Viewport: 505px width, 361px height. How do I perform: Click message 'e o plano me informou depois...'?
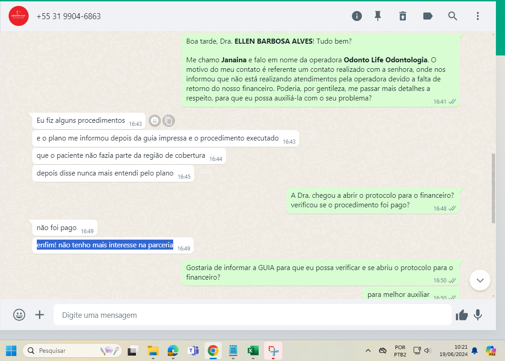tap(165, 139)
